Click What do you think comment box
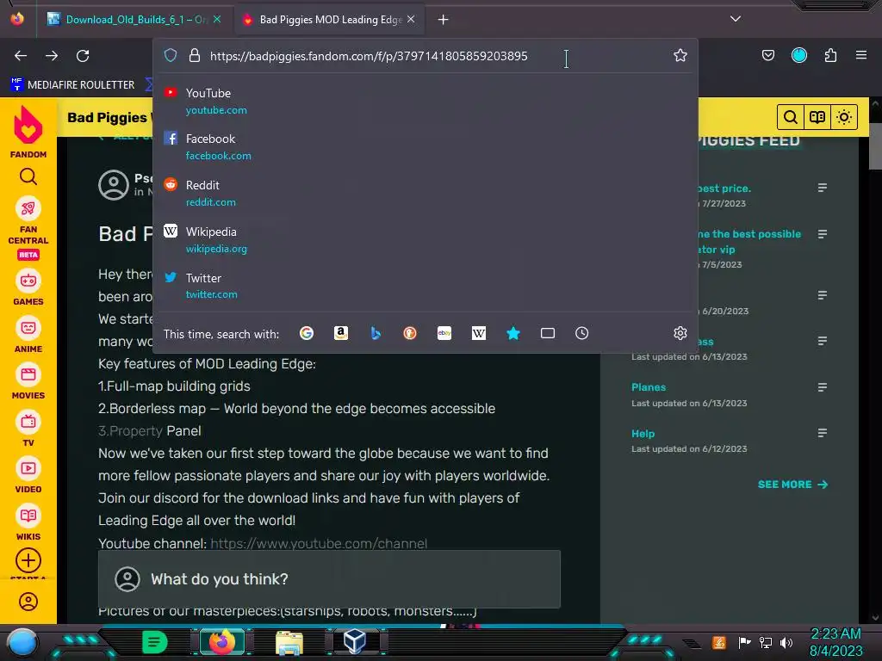This screenshot has width=882, height=661. click(x=329, y=579)
